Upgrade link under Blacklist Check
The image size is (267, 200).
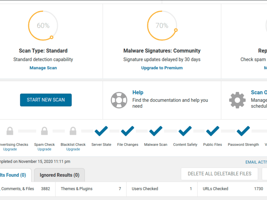coord(73,149)
